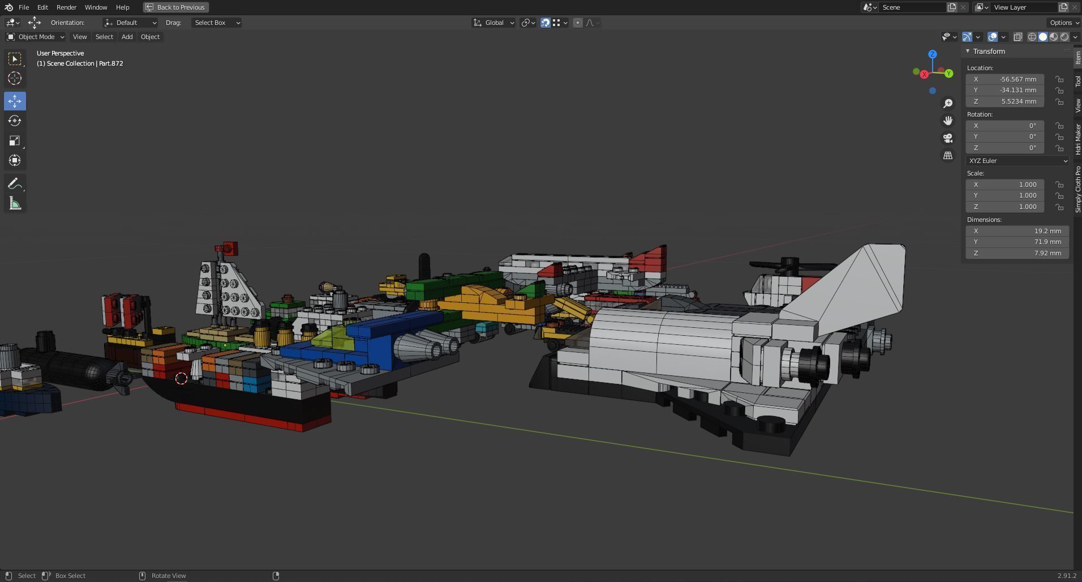
Task: Open Global transform orientation dropdown
Action: [493, 23]
